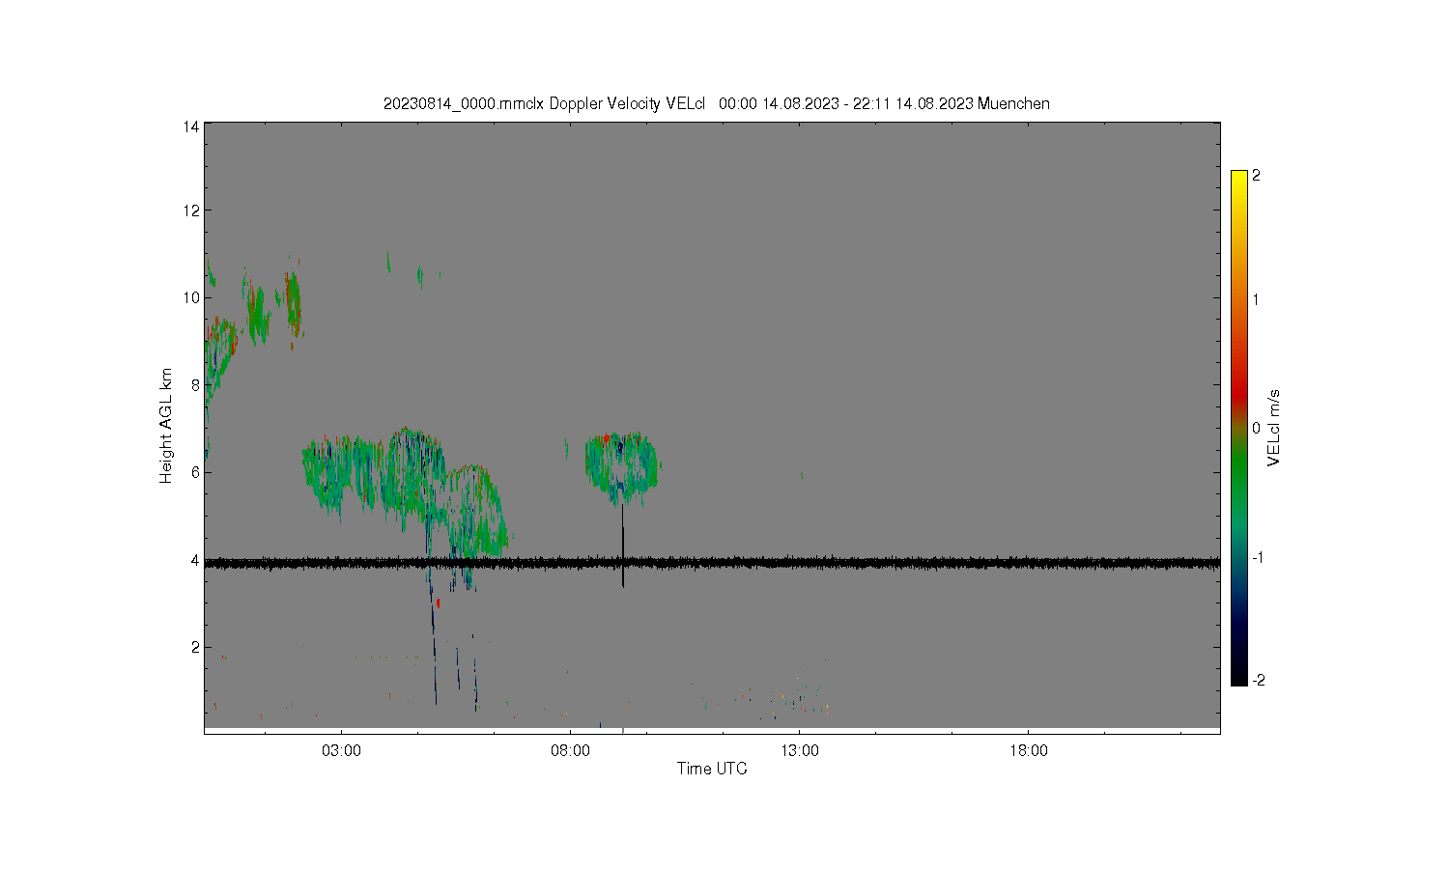Click the black horizontal line at 4 km height

712,563
